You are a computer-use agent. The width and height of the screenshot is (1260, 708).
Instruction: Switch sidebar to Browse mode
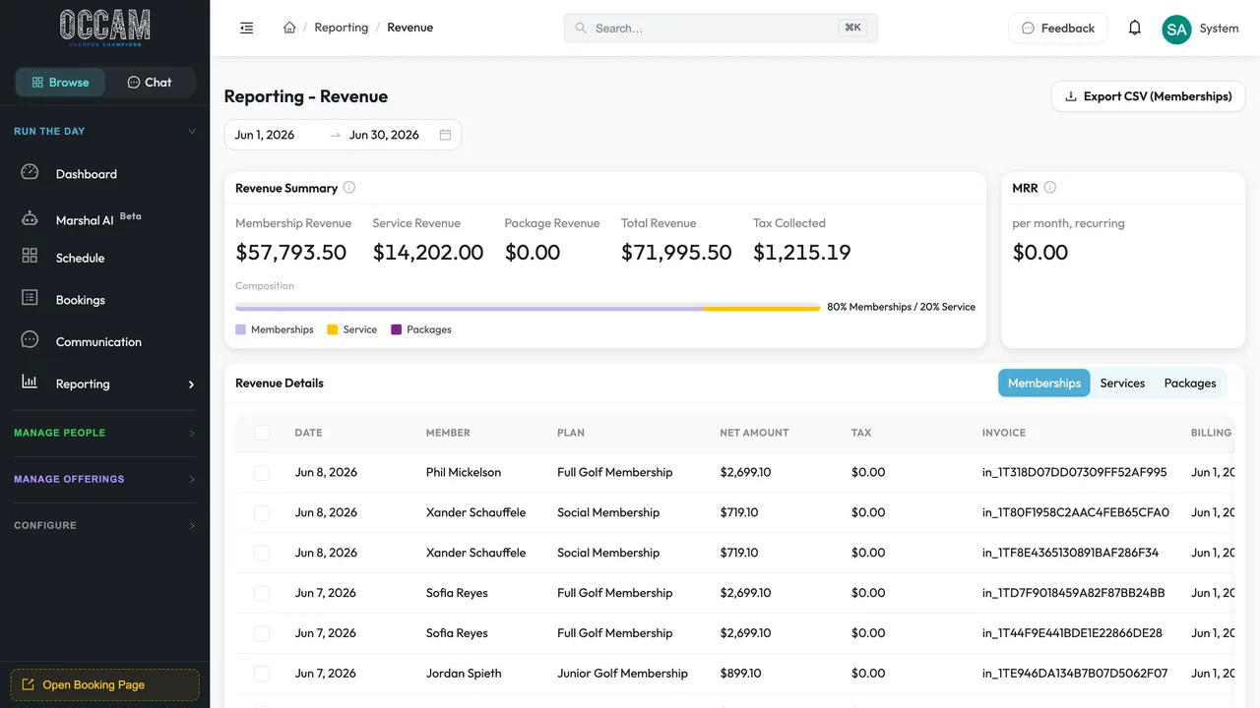(60, 83)
